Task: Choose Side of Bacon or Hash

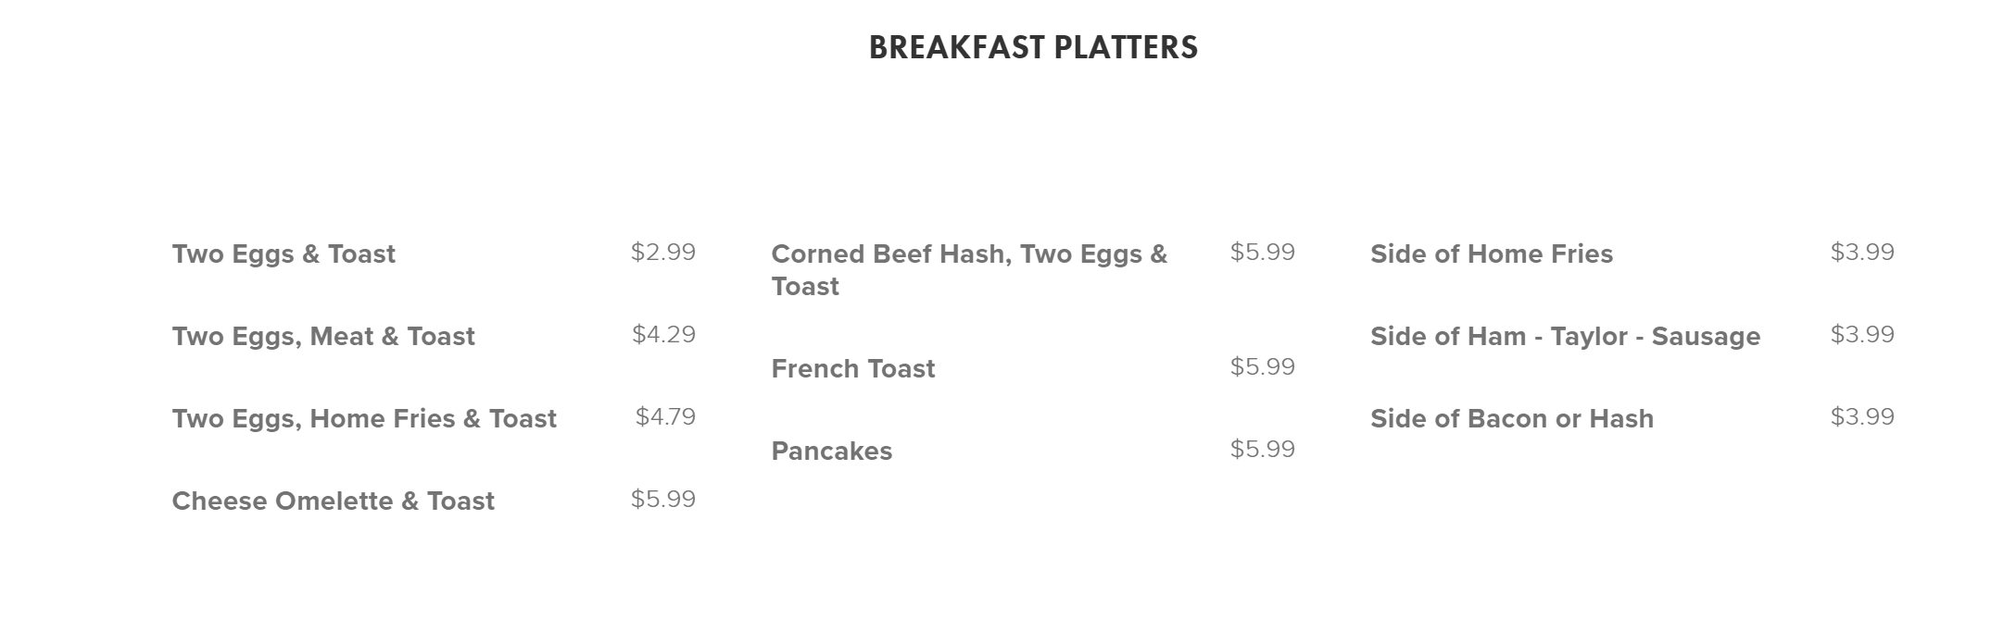Action: (1512, 419)
